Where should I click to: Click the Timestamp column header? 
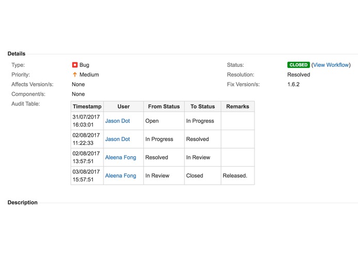coord(87,106)
